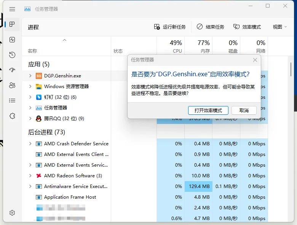Click the 腾讯QQ penguin icon
297x225 pixels.
click(38, 119)
